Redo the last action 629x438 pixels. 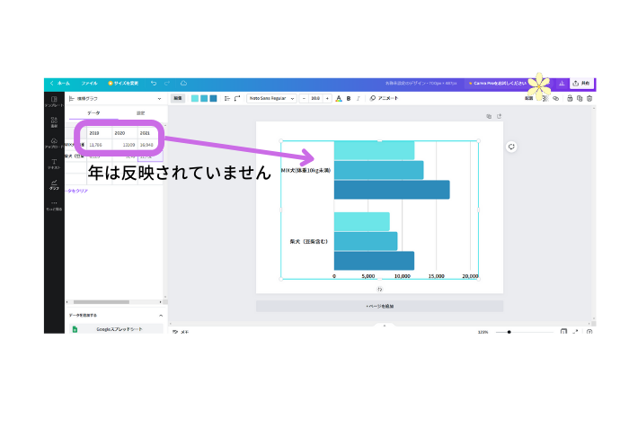tap(167, 83)
